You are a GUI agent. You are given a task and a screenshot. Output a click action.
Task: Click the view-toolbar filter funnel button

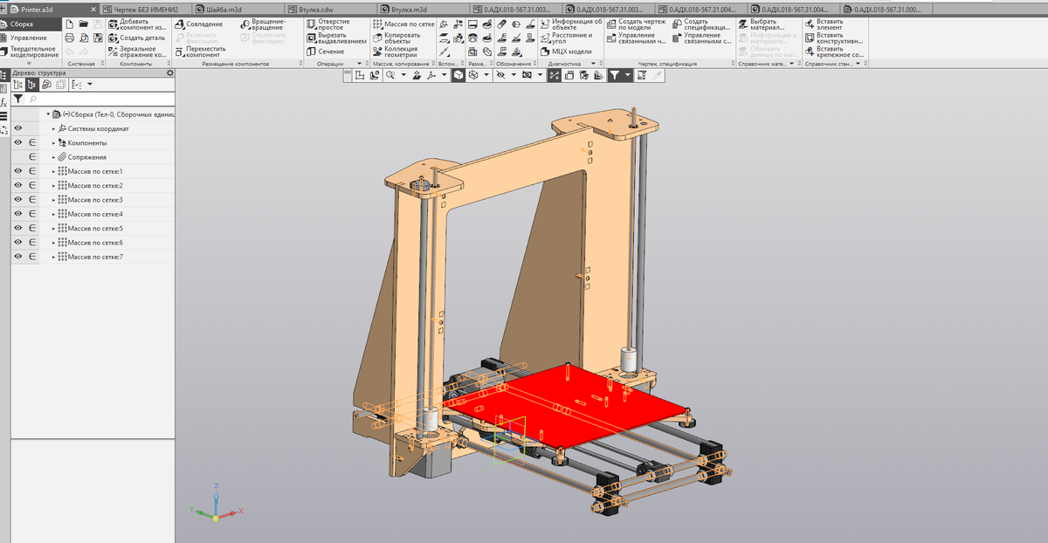[615, 76]
